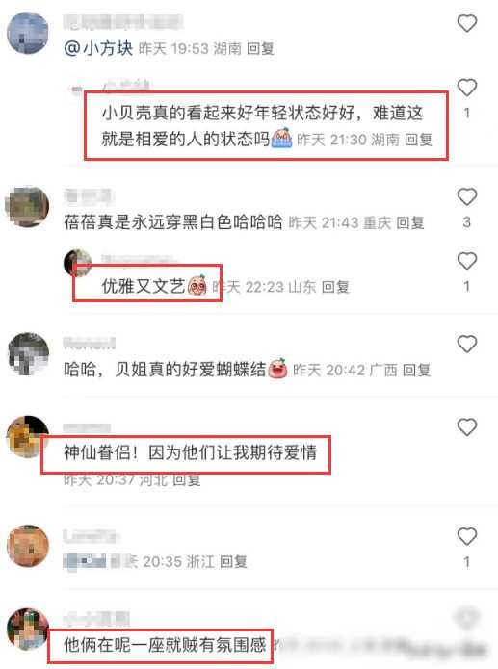Viewport: 498px width, 669px height.
Task: Reply to the 19:53 湖南 comment
Action: (x=260, y=49)
